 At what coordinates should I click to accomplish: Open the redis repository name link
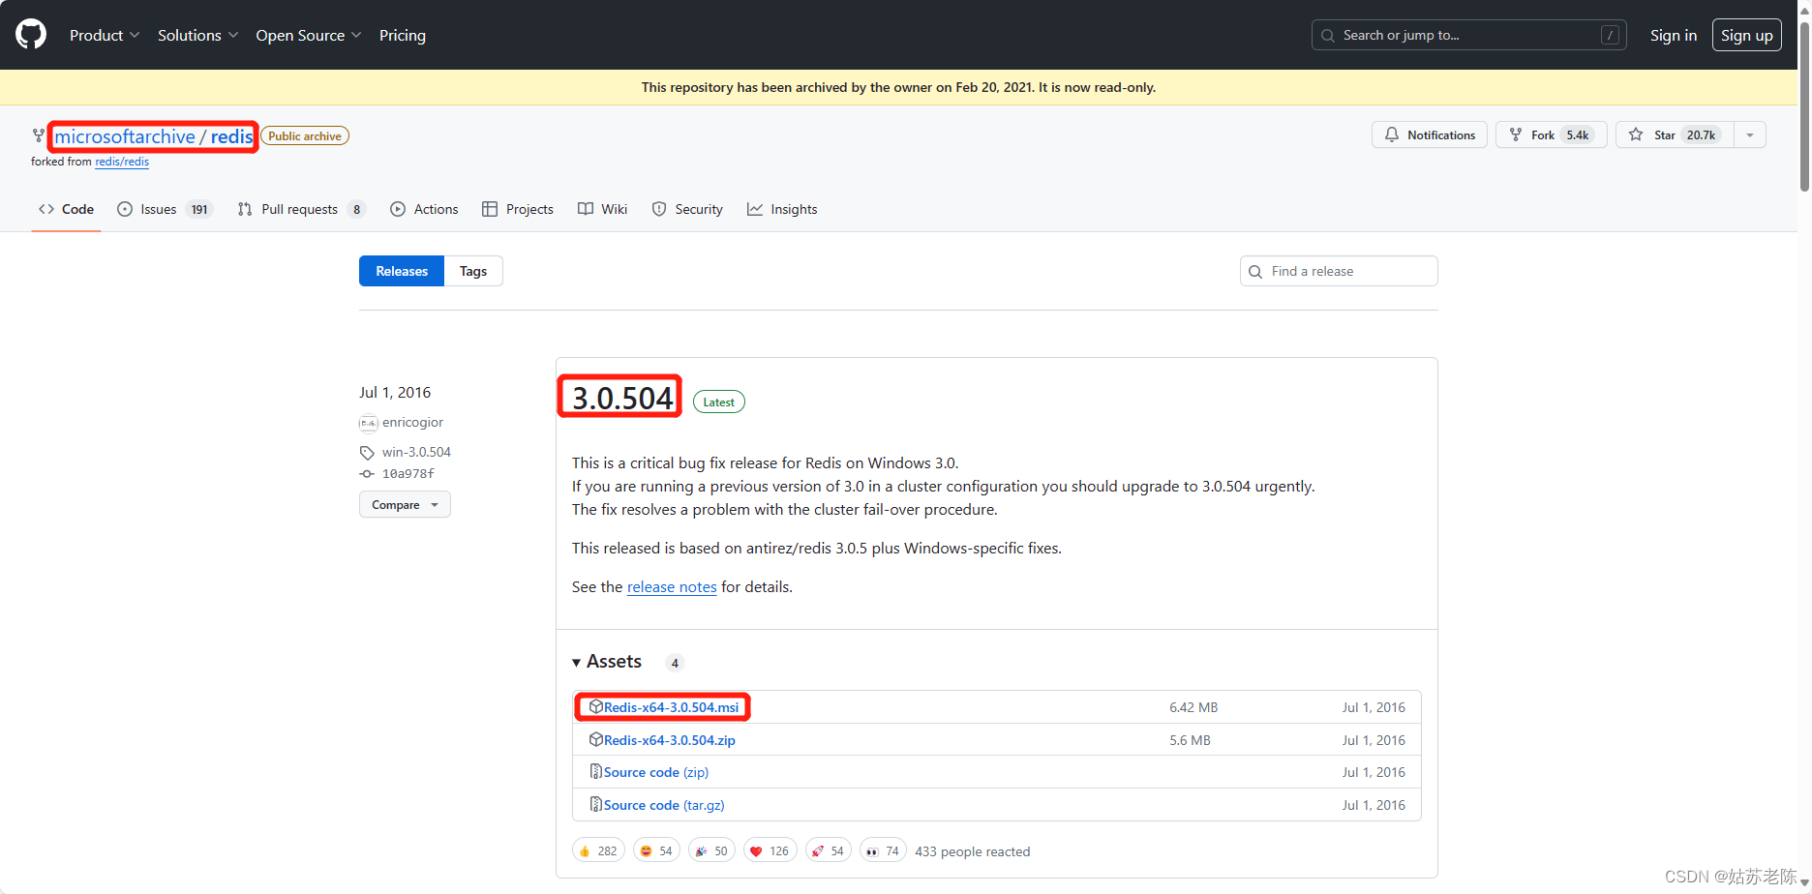[x=232, y=136]
